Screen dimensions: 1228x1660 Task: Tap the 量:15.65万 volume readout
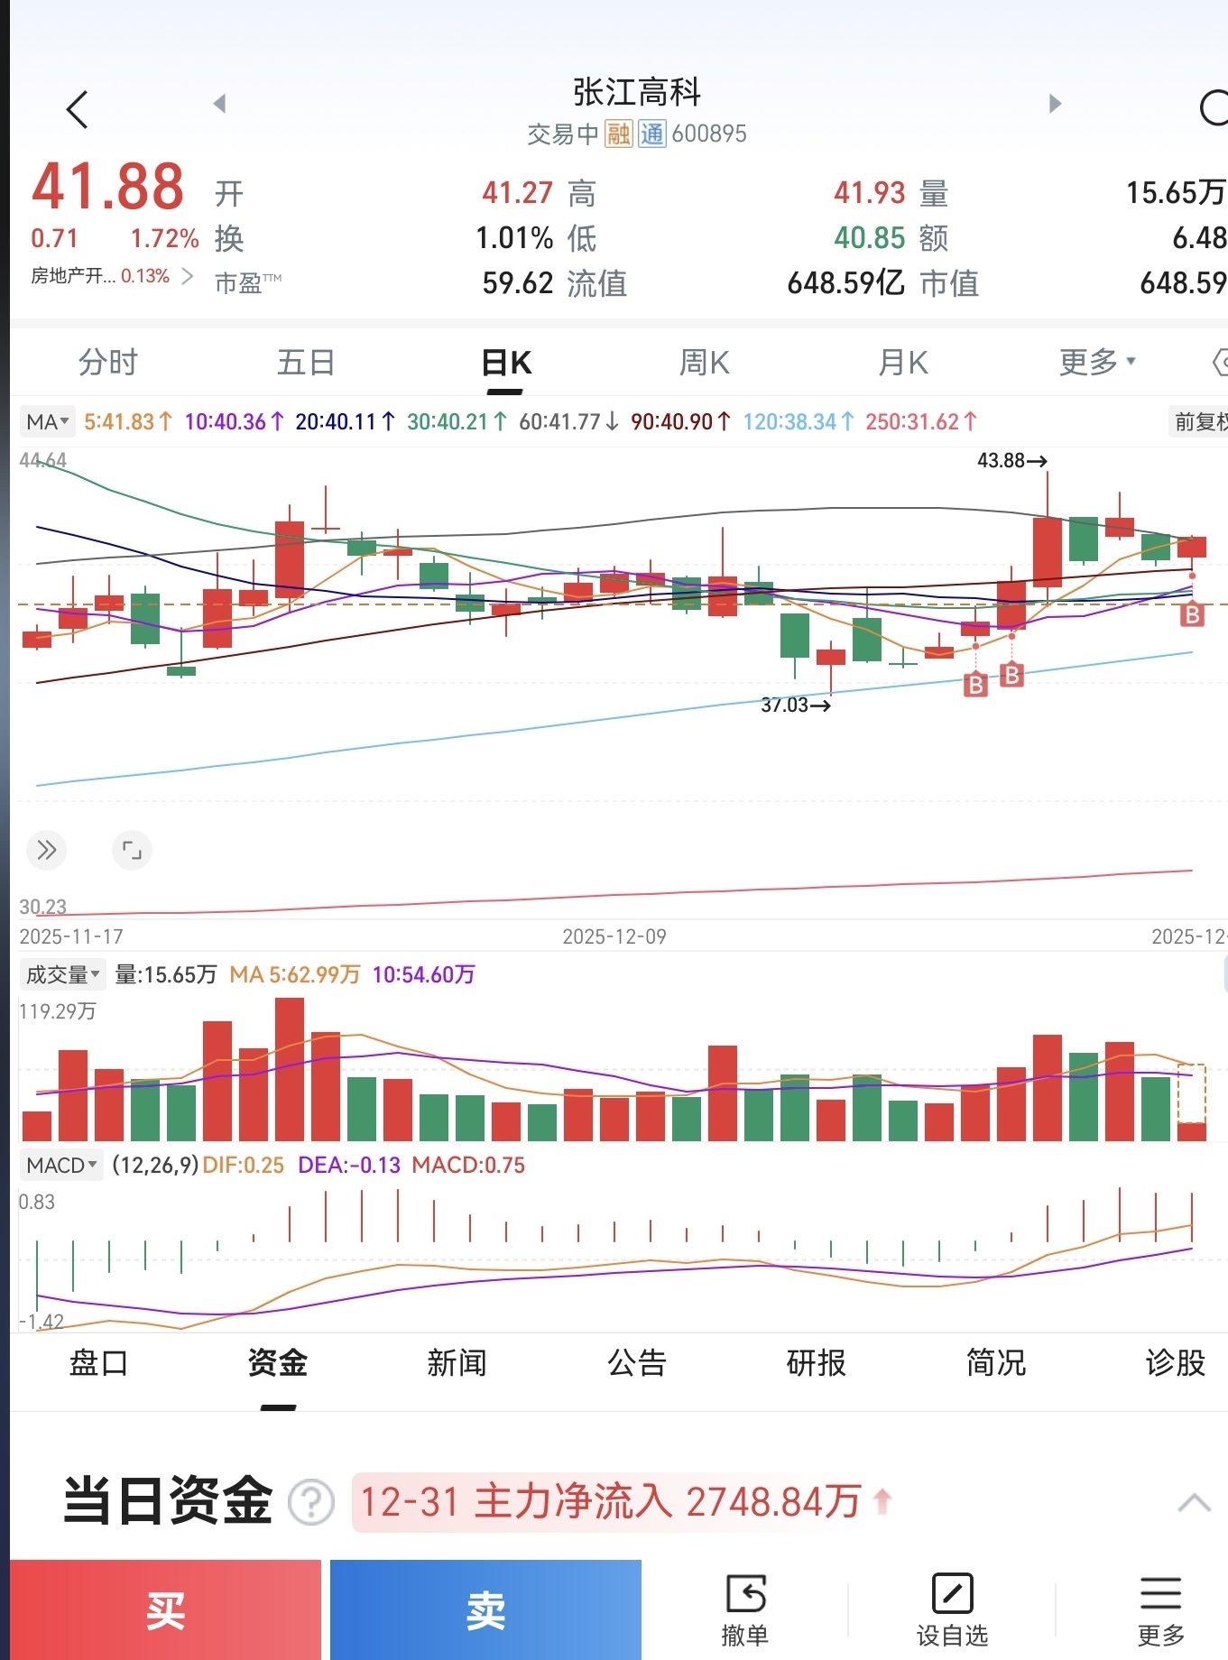(166, 974)
